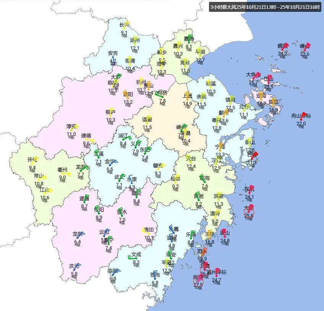Click the blue wind barb at 龙泉
324x311 pixels.
(x=80, y=235)
